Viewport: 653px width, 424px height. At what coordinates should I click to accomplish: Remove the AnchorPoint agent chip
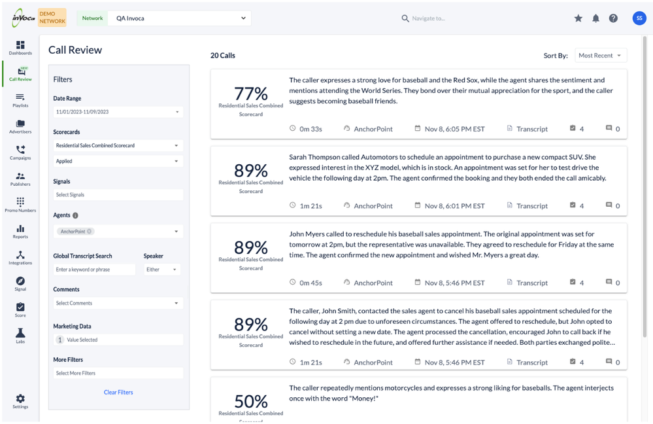[90, 232]
